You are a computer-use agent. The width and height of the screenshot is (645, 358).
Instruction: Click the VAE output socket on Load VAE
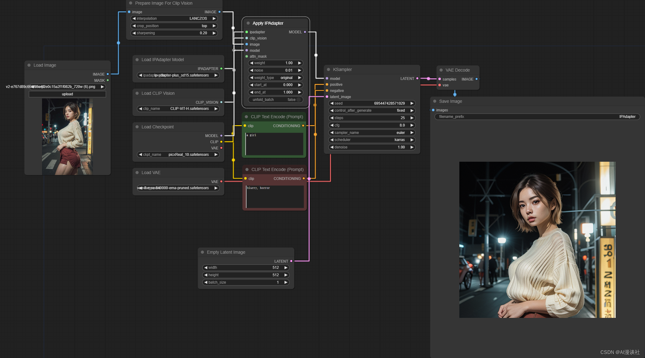click(221, 181)
